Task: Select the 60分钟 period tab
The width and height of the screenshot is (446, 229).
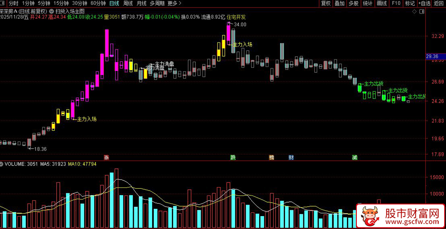Action: [98, 4]
